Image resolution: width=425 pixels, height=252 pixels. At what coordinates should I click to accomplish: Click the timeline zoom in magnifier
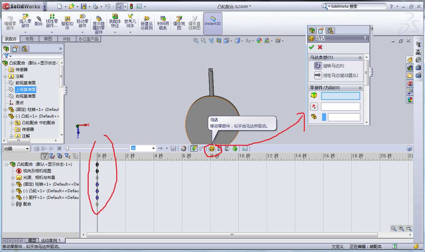(401, 228)
